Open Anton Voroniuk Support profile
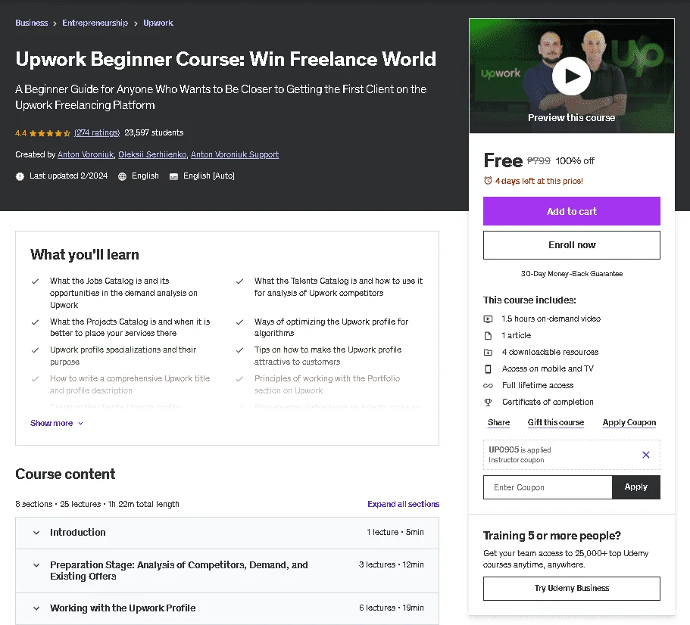This screenshot has height=625, width=690. click(235, 154)
